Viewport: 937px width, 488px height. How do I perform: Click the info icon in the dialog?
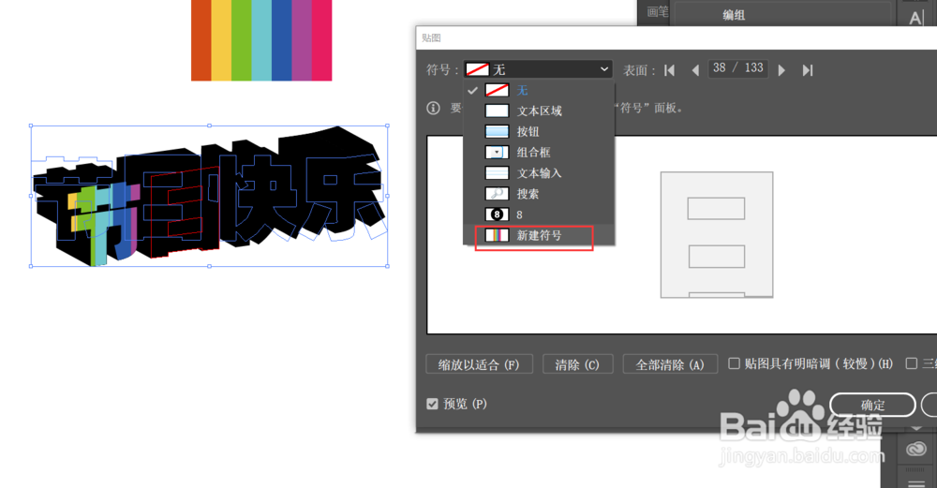pyautogui.click(x=433, y=108)
